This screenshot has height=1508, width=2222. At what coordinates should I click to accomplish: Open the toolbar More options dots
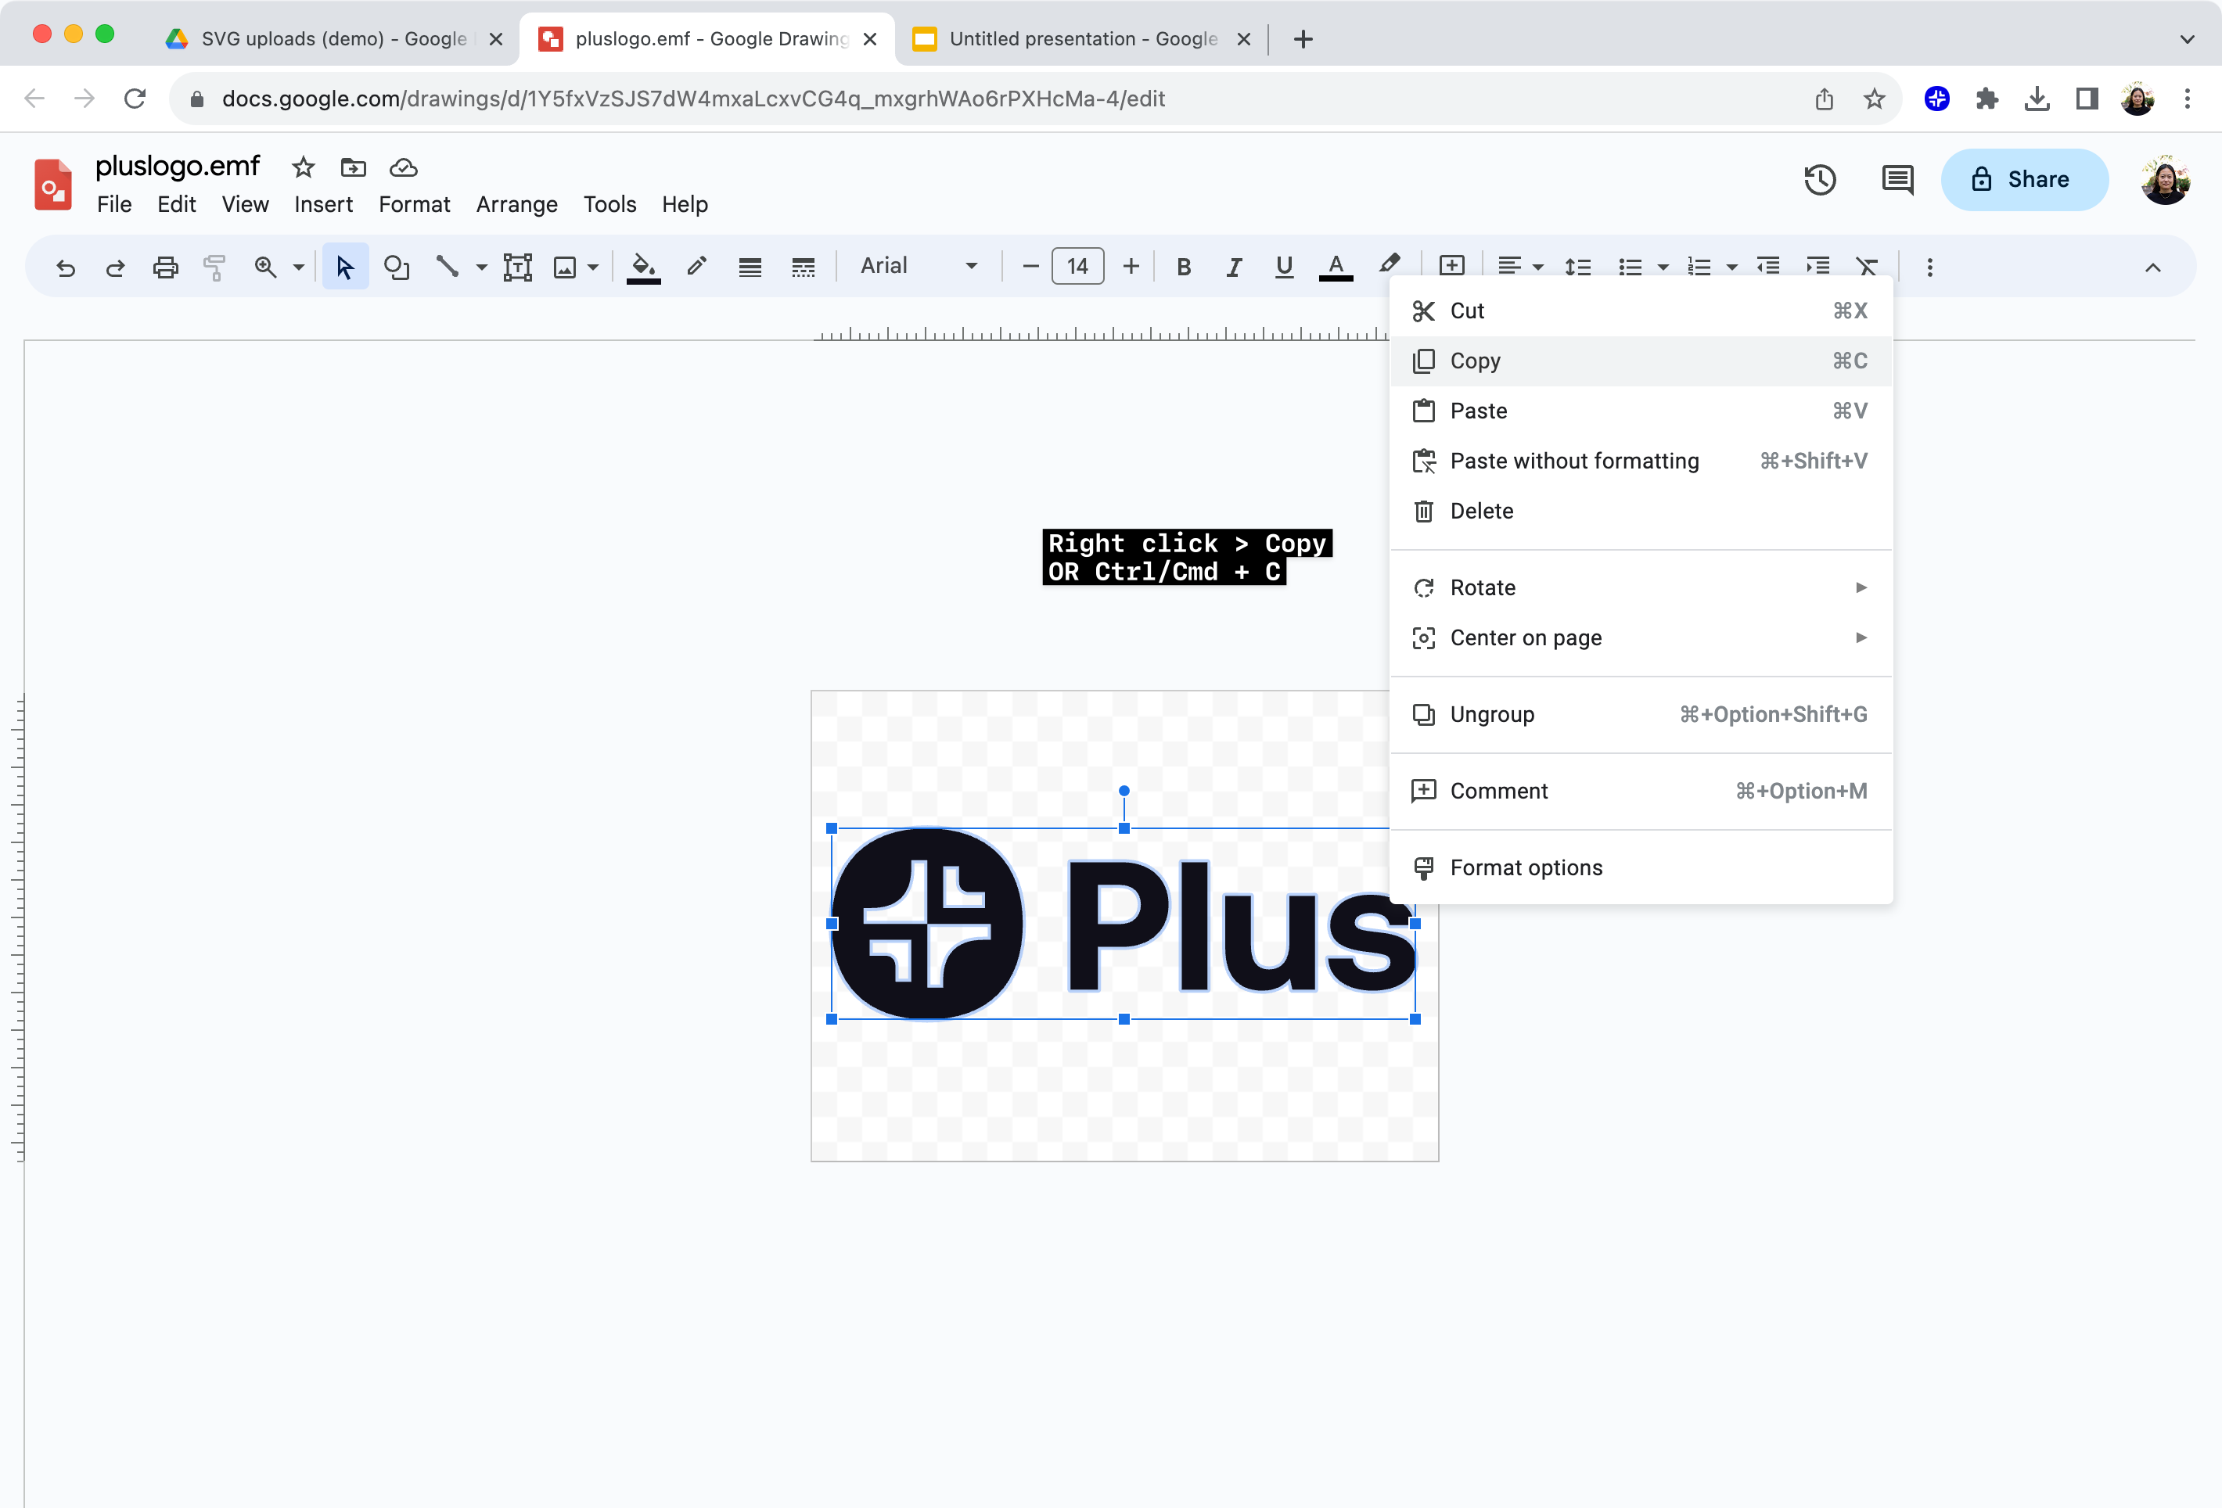pos(1929,267)
